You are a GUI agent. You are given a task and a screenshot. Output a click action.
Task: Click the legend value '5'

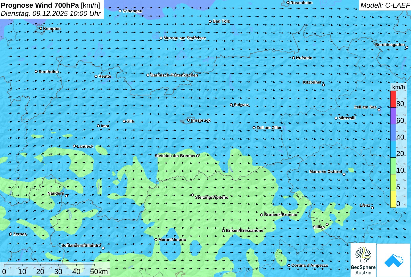(398, 187)
